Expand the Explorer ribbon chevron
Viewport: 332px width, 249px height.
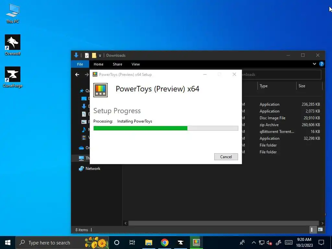[x=314, y=64]
